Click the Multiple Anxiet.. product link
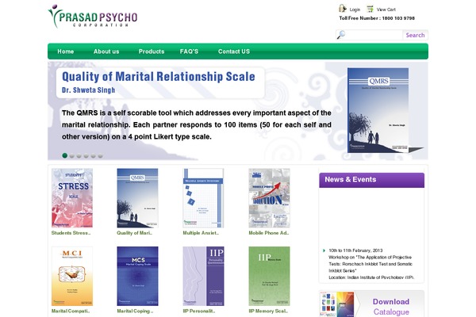476x317 pixels. pos(201,233)
